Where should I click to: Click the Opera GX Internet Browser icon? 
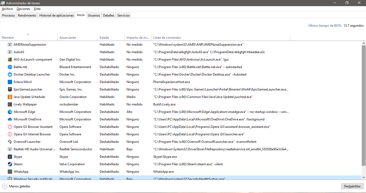[10, 134]
